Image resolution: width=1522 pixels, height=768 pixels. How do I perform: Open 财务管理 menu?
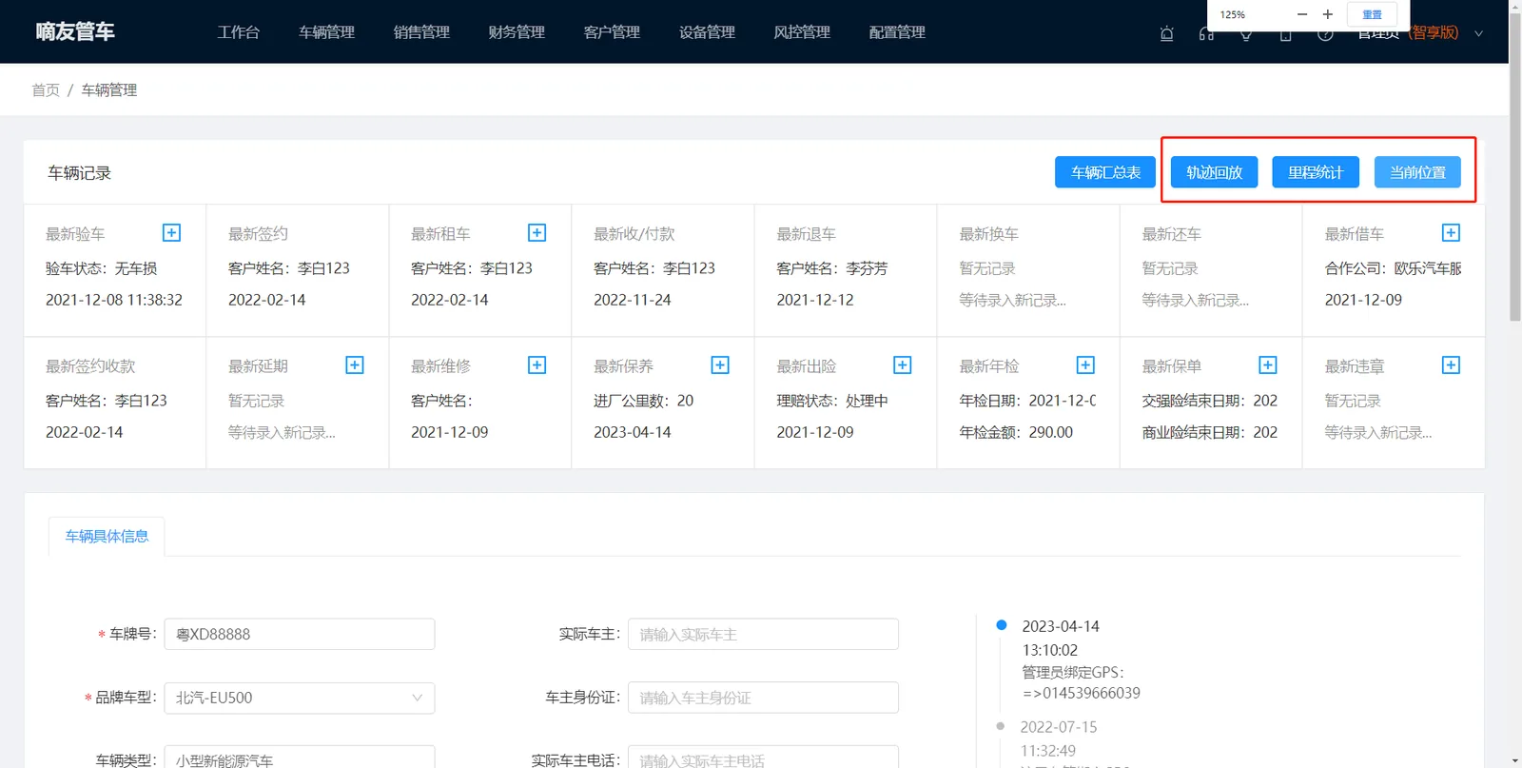(517, 32)
